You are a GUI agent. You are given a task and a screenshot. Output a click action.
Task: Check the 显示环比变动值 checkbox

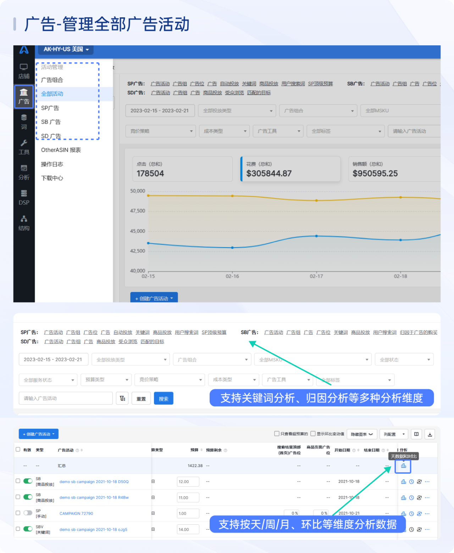coord(313,434)
